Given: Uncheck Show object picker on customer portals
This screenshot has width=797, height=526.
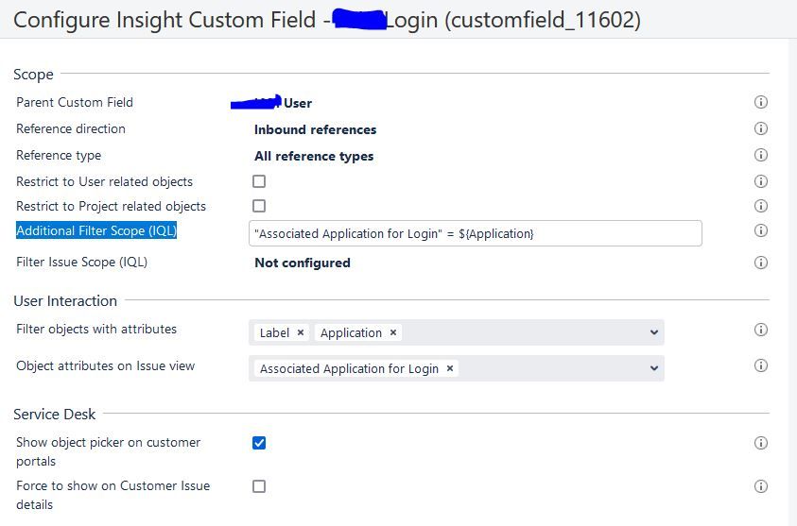Looking at the screenshot, I should coord(259,443).
